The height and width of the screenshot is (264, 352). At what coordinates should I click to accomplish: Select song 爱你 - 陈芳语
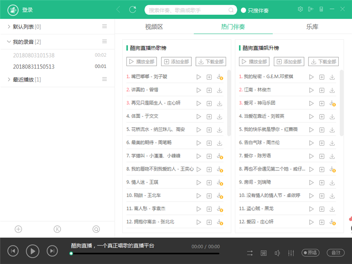pyautogui.click(x=255, y=156)
